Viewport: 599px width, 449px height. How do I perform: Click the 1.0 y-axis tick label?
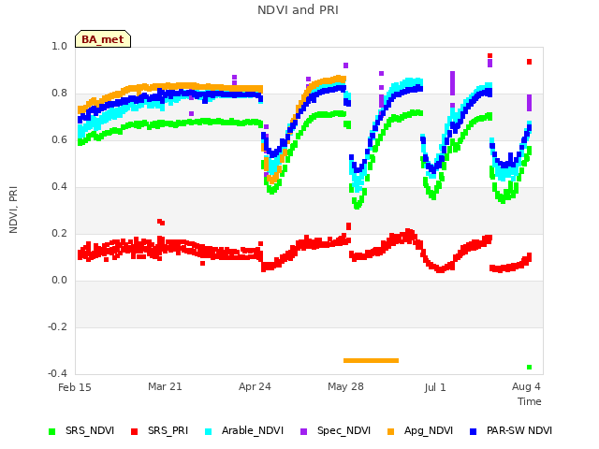pyautogui.click(x=59, y=46)
